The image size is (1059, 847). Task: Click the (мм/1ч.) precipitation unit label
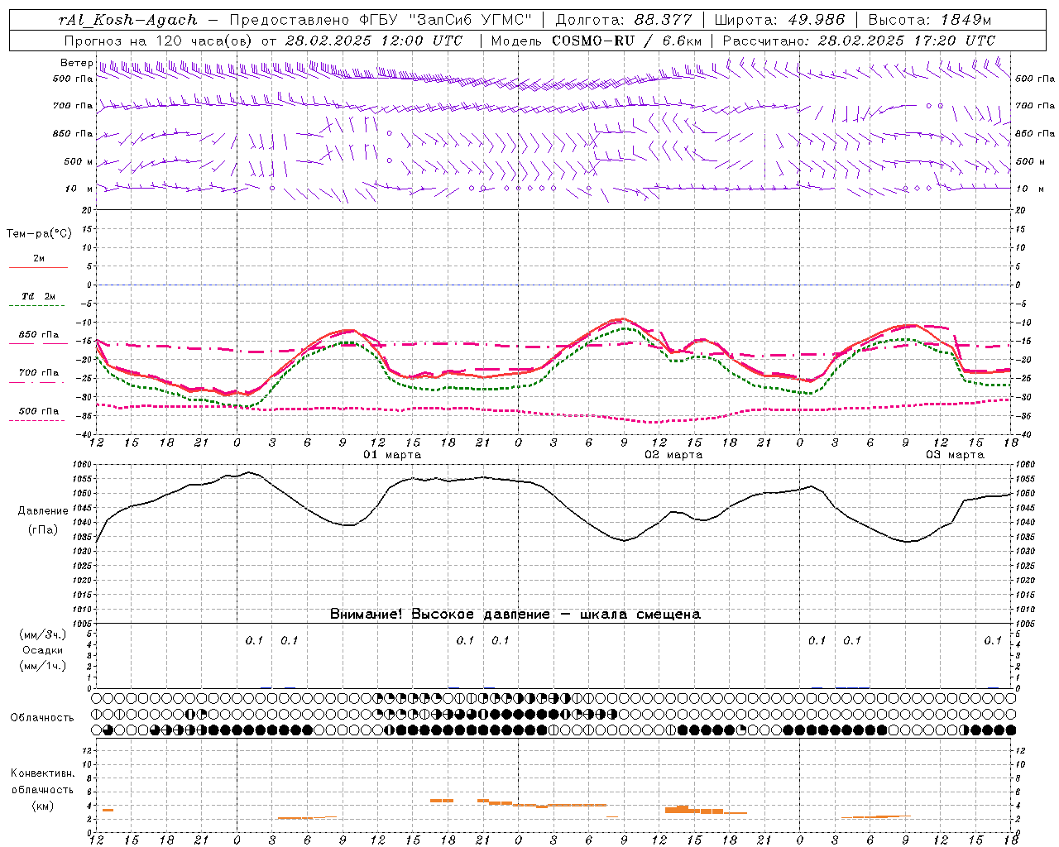[43, 666]
